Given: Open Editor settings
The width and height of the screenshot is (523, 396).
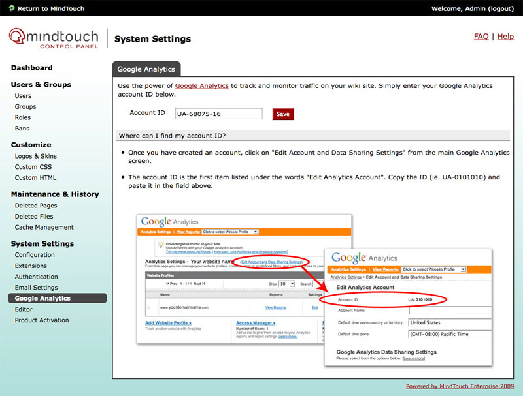Looking at the screenshot, I should (24, 309).
